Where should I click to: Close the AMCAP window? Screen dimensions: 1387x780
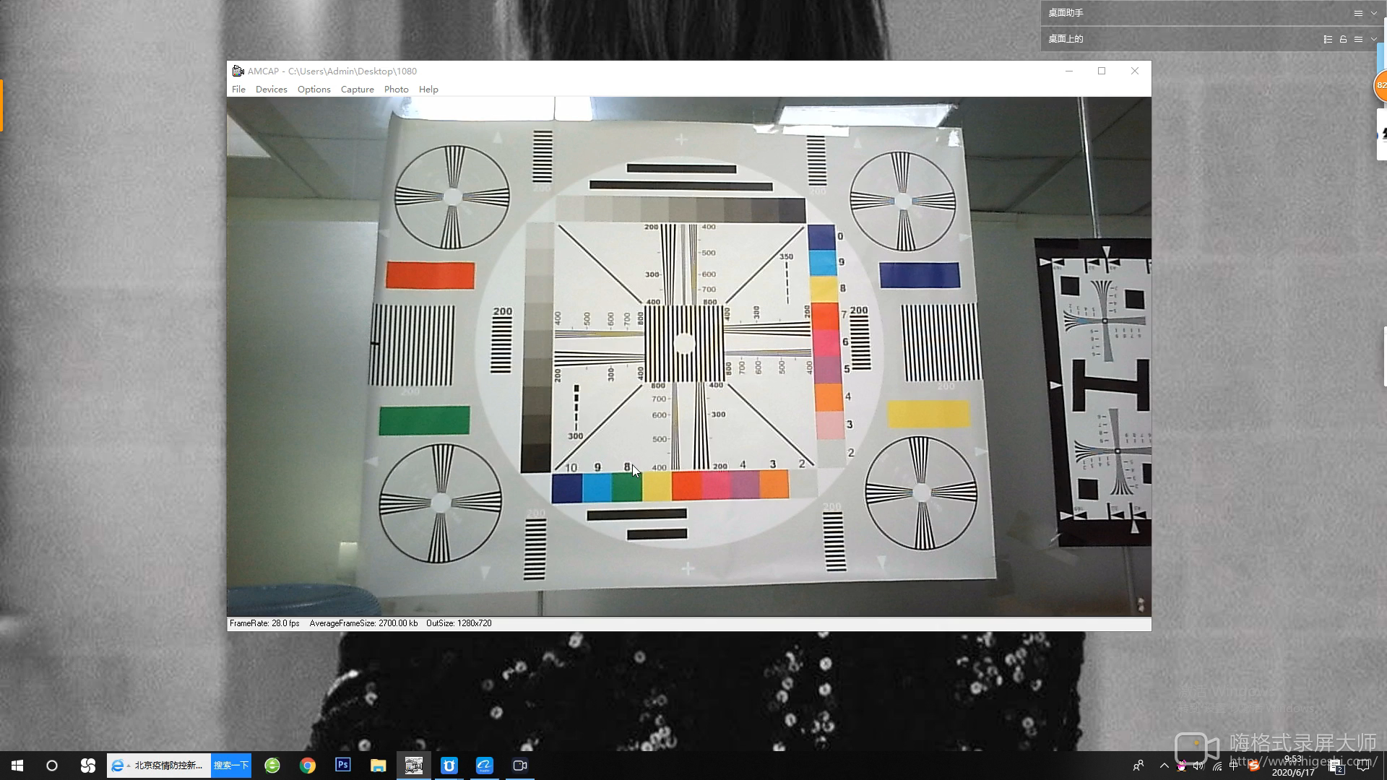[x=1135, y=71]
